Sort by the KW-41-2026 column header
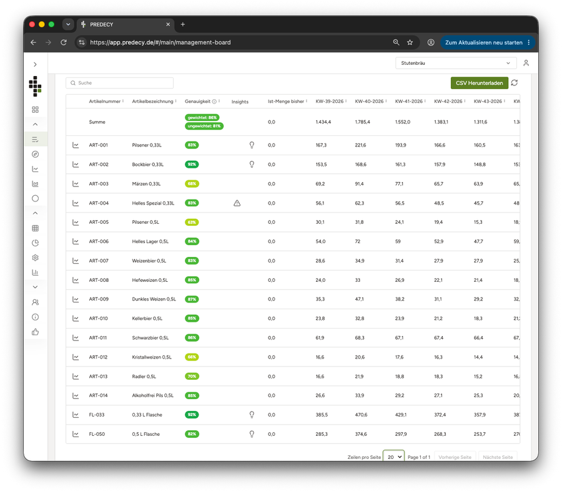The width and height of the screenshot is (562, 492). [410, 102]
